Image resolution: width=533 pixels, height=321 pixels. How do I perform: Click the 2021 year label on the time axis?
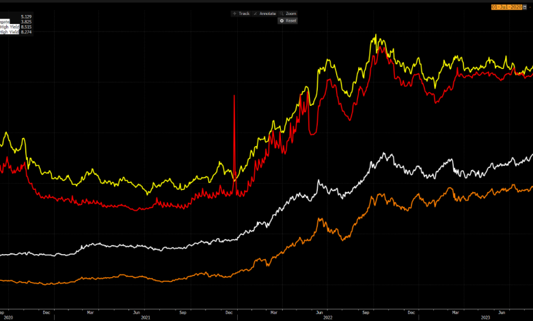tap(146, 318)
